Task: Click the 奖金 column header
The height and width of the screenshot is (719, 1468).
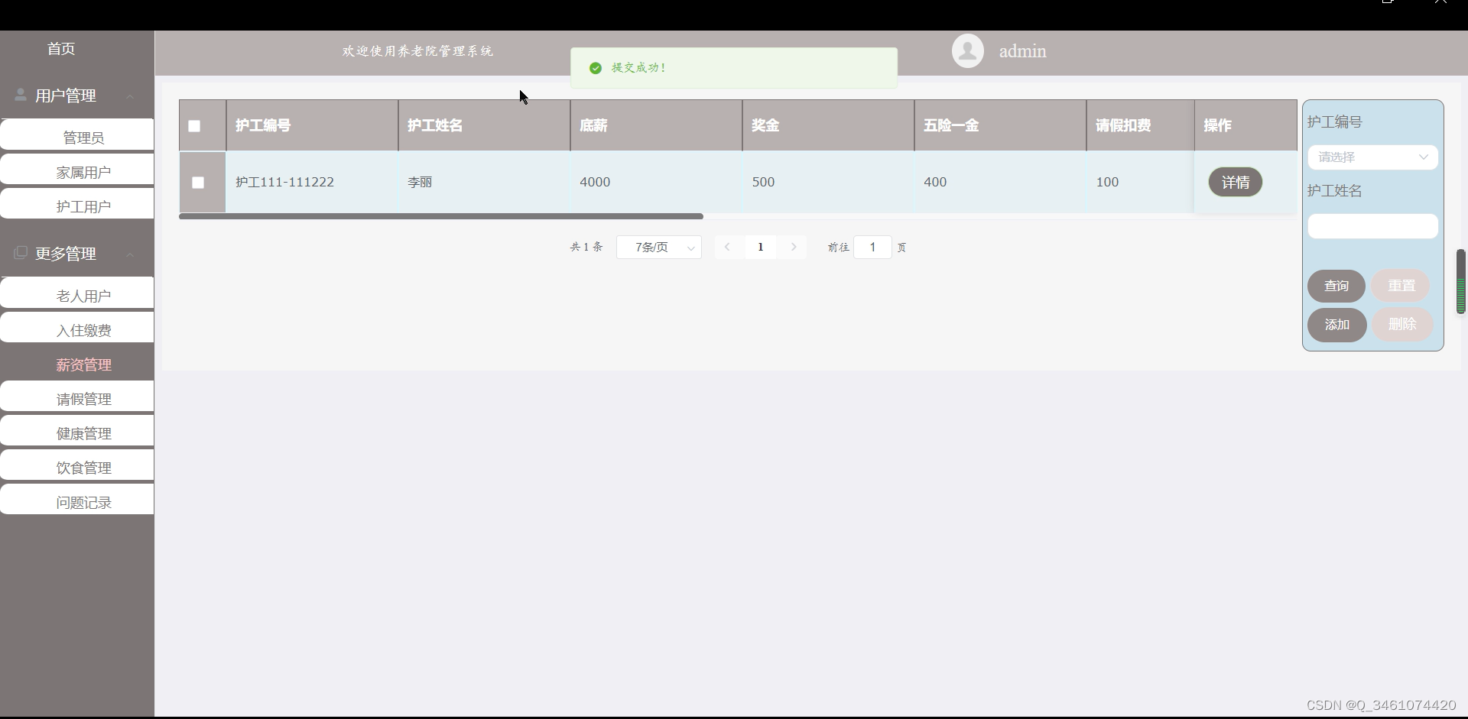Action: click(828, 125)
